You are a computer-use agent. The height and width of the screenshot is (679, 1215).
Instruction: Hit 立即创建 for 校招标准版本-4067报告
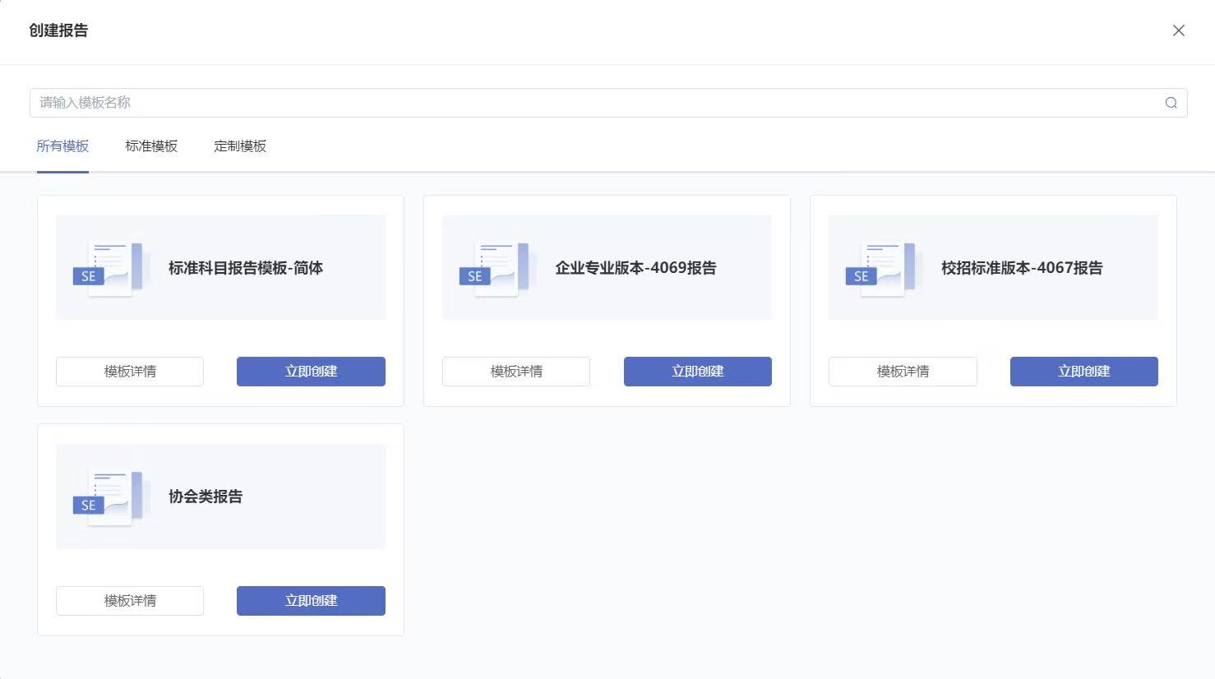click(x=1083, y=372)
